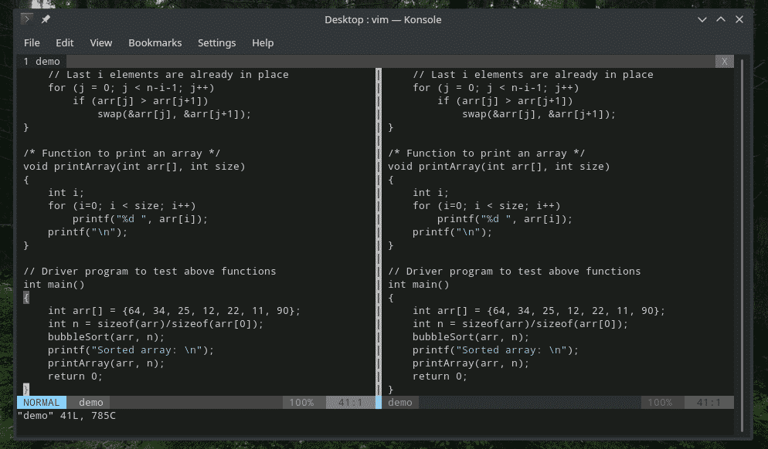768x449 pixels.
Task: Click 100% indicator in left status line
Action: click(301, 403)
